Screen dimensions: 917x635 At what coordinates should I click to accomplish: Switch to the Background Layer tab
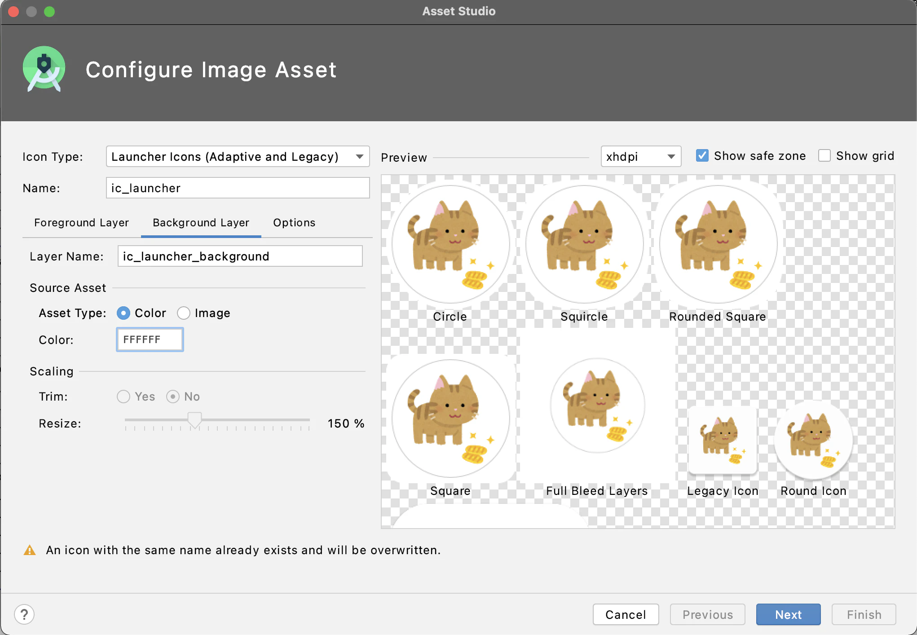point(201,223)
